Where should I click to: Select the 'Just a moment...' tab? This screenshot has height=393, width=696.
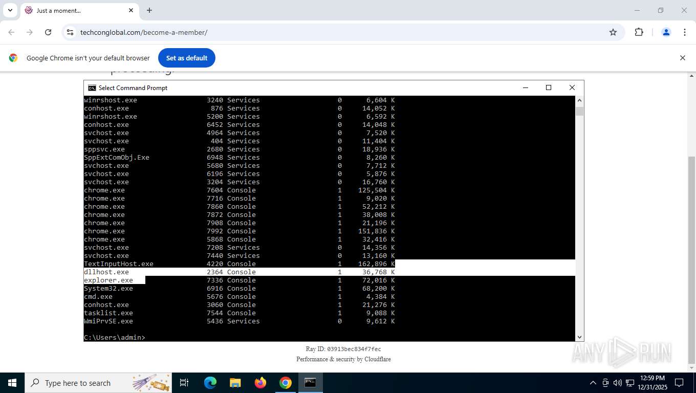(x=79, y=11)
